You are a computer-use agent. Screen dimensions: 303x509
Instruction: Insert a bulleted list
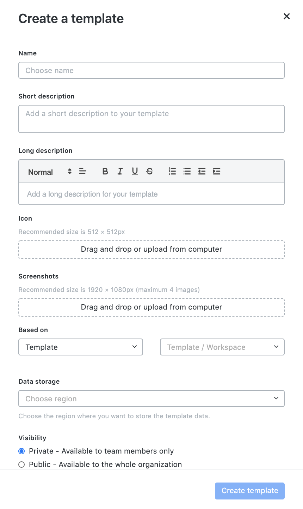tap(187, 171)
